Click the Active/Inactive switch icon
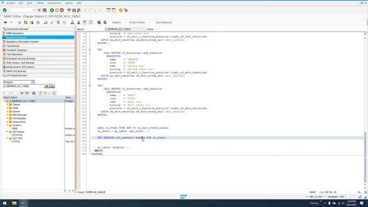 25,22
